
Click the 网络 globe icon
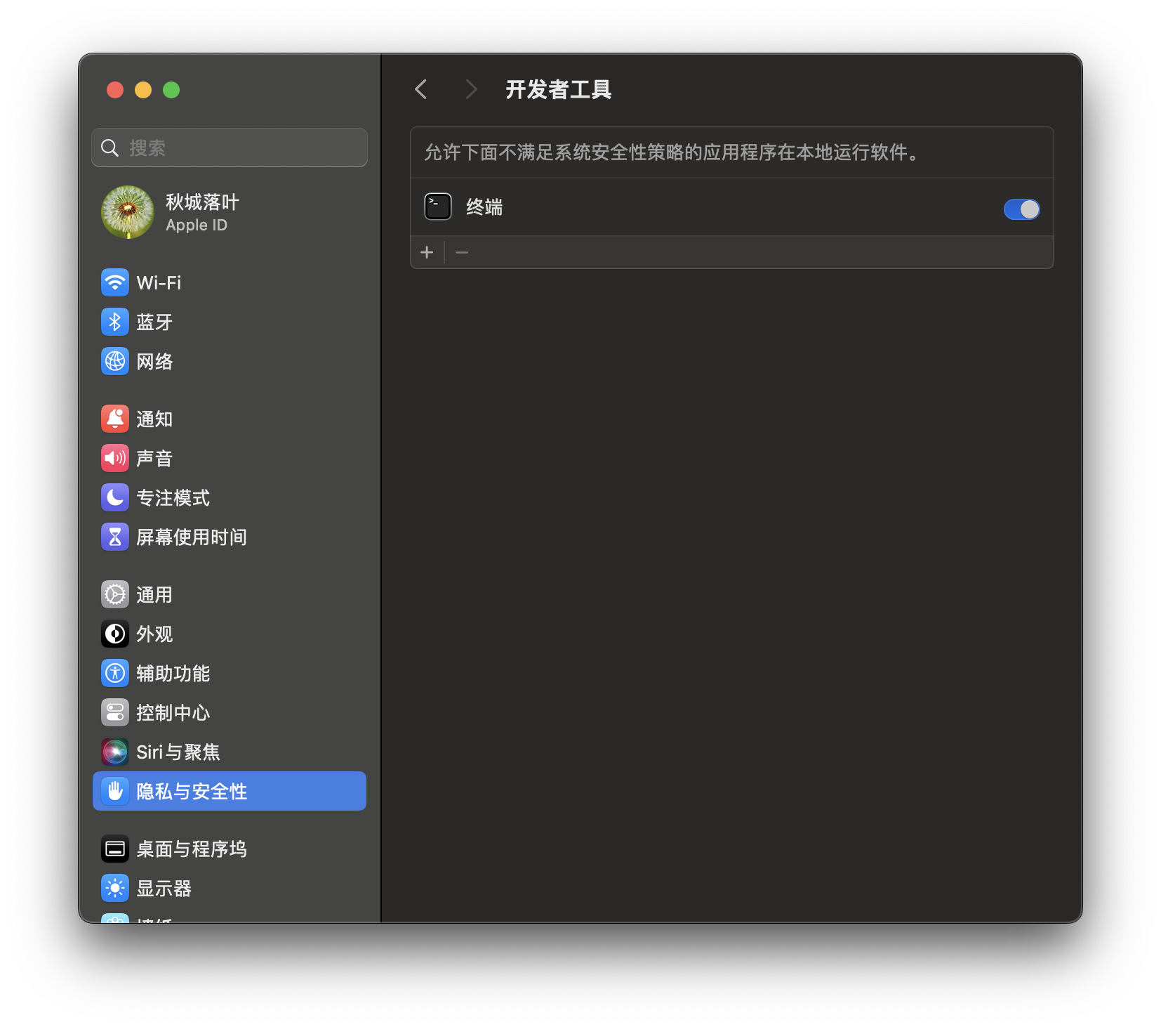115,361
